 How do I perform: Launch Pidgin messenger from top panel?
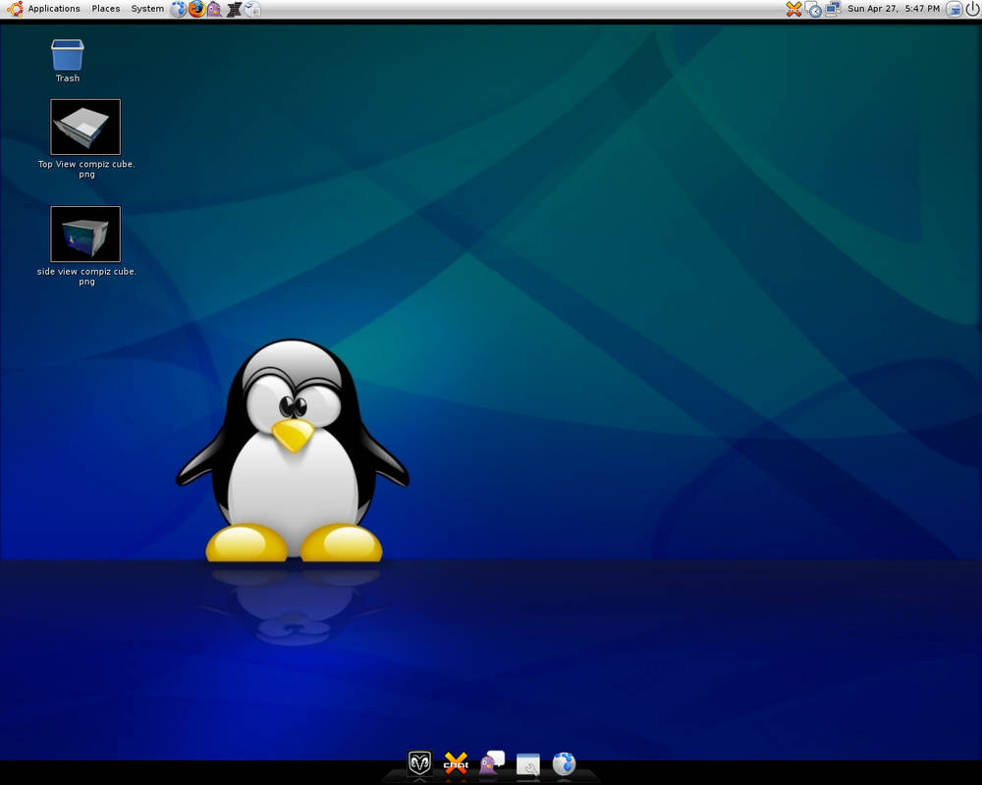tap(215, 10)
